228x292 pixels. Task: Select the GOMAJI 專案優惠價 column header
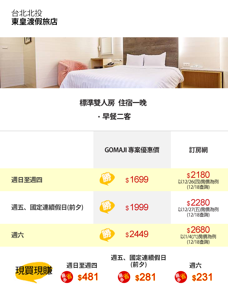coord(132,150)
